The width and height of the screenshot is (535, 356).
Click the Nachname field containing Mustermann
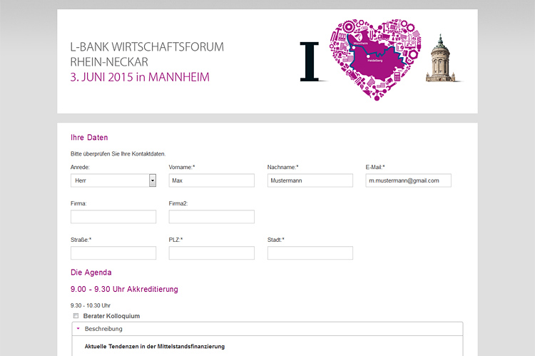coord(310,180)
